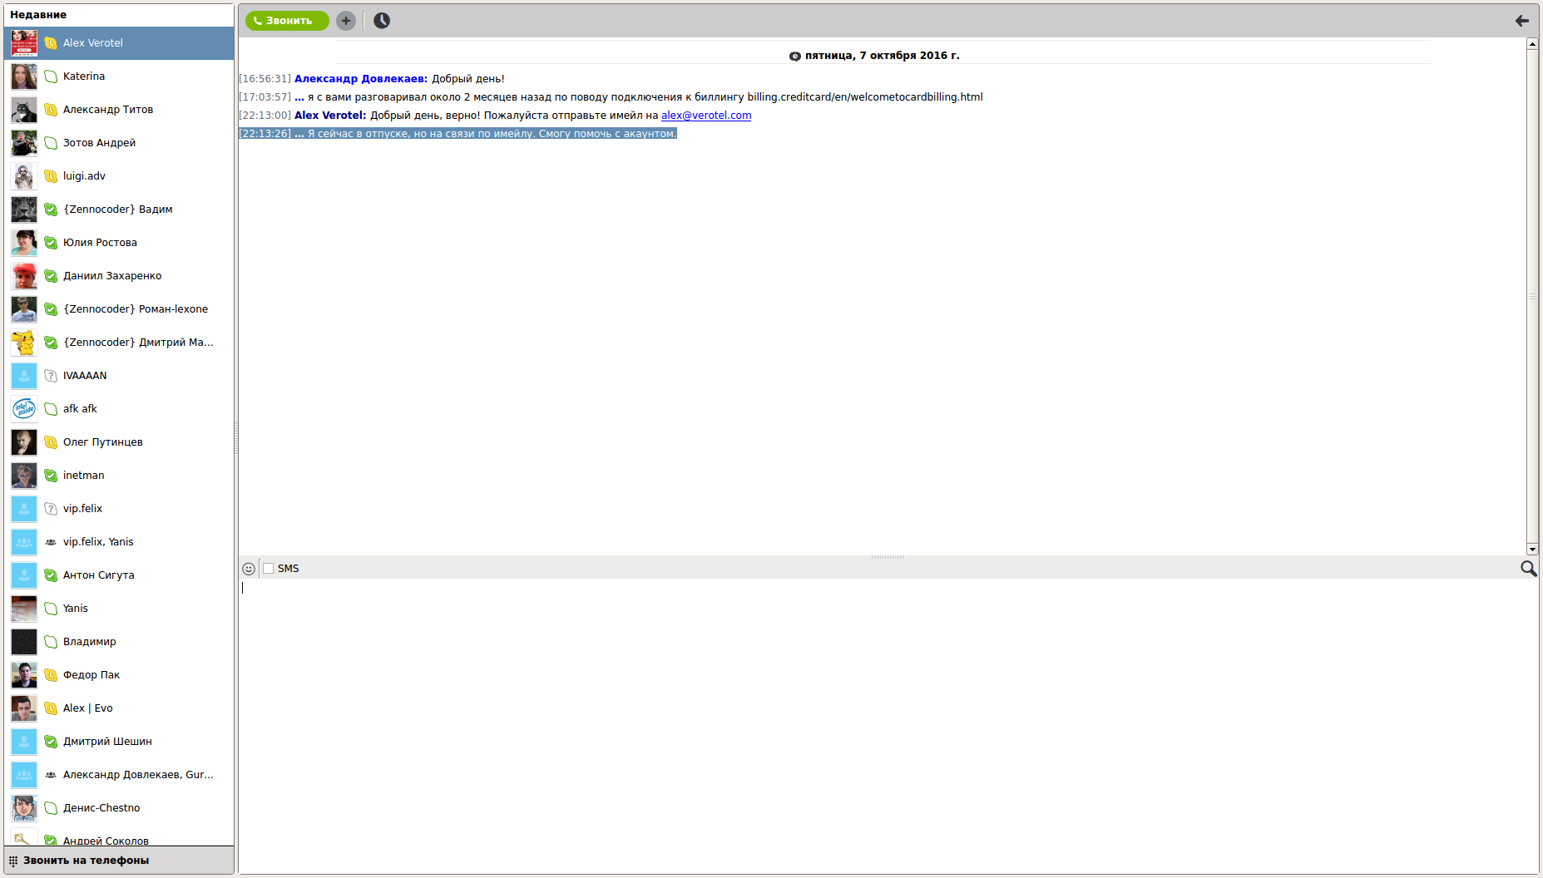
Task: Open the emoticon smiley picker
Action: [249, 569]
